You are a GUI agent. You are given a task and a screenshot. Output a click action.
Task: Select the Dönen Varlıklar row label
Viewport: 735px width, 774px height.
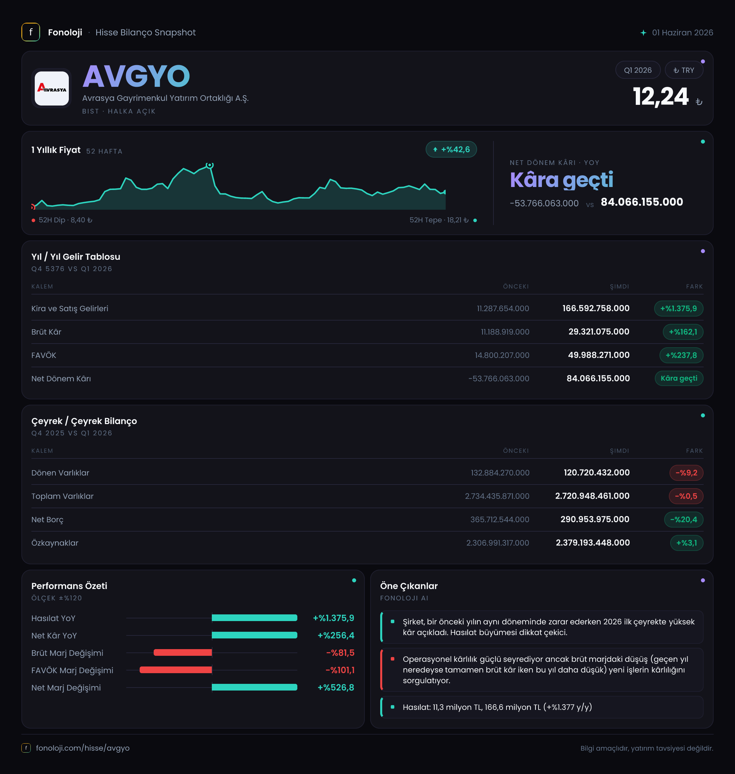(x=60, y=472)
